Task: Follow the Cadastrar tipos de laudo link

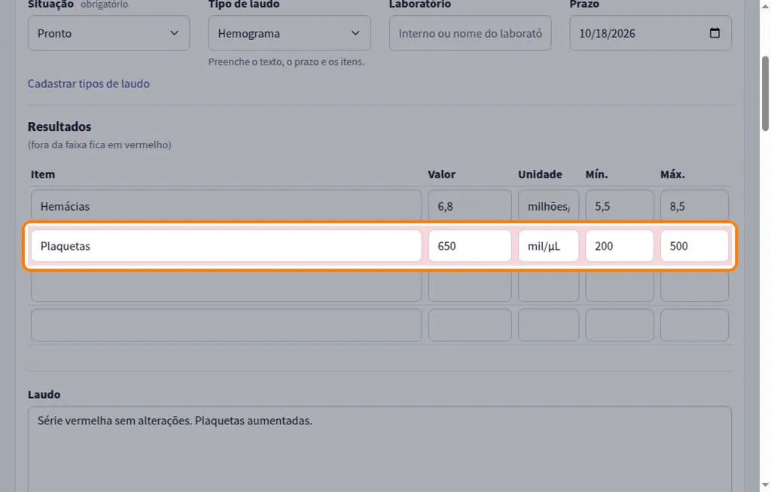Action: coord(89,84)
